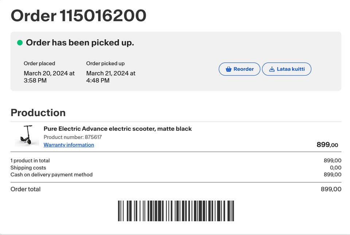The image size is (350, 235).
Task: Click the Order 115016200 heading
Action: click(78, 16)
